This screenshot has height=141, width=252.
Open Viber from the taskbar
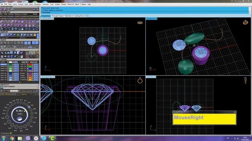28,138
